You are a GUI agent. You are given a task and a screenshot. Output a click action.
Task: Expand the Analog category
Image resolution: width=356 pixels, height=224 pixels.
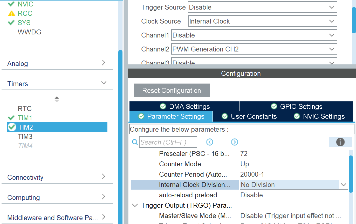pos(104,62)
